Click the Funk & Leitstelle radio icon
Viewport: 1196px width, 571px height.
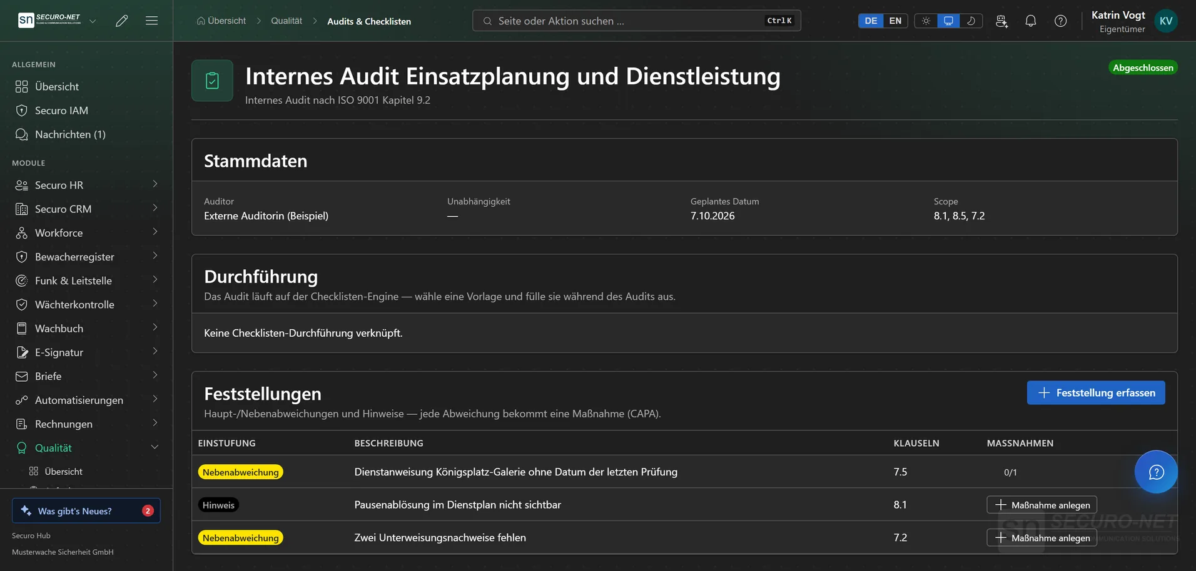(22, 281)
